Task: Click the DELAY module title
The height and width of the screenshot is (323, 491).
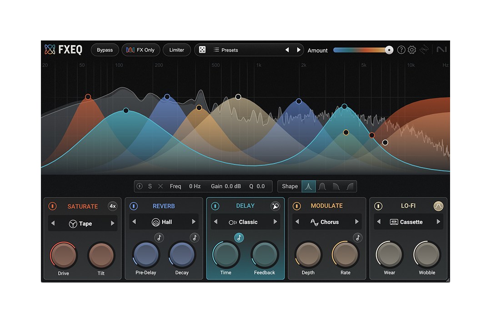Action: pyautogui.click(x=245, y=206)
